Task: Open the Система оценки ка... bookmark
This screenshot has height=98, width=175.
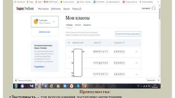Action: [x=130, y=2]
